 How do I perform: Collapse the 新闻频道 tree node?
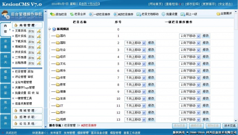click(50, 29)
